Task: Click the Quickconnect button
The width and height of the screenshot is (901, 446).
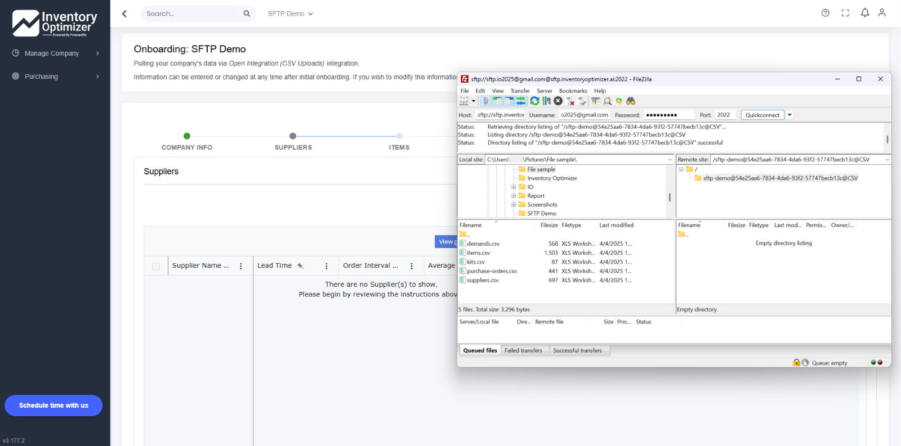Action: (x=762, y=115)
